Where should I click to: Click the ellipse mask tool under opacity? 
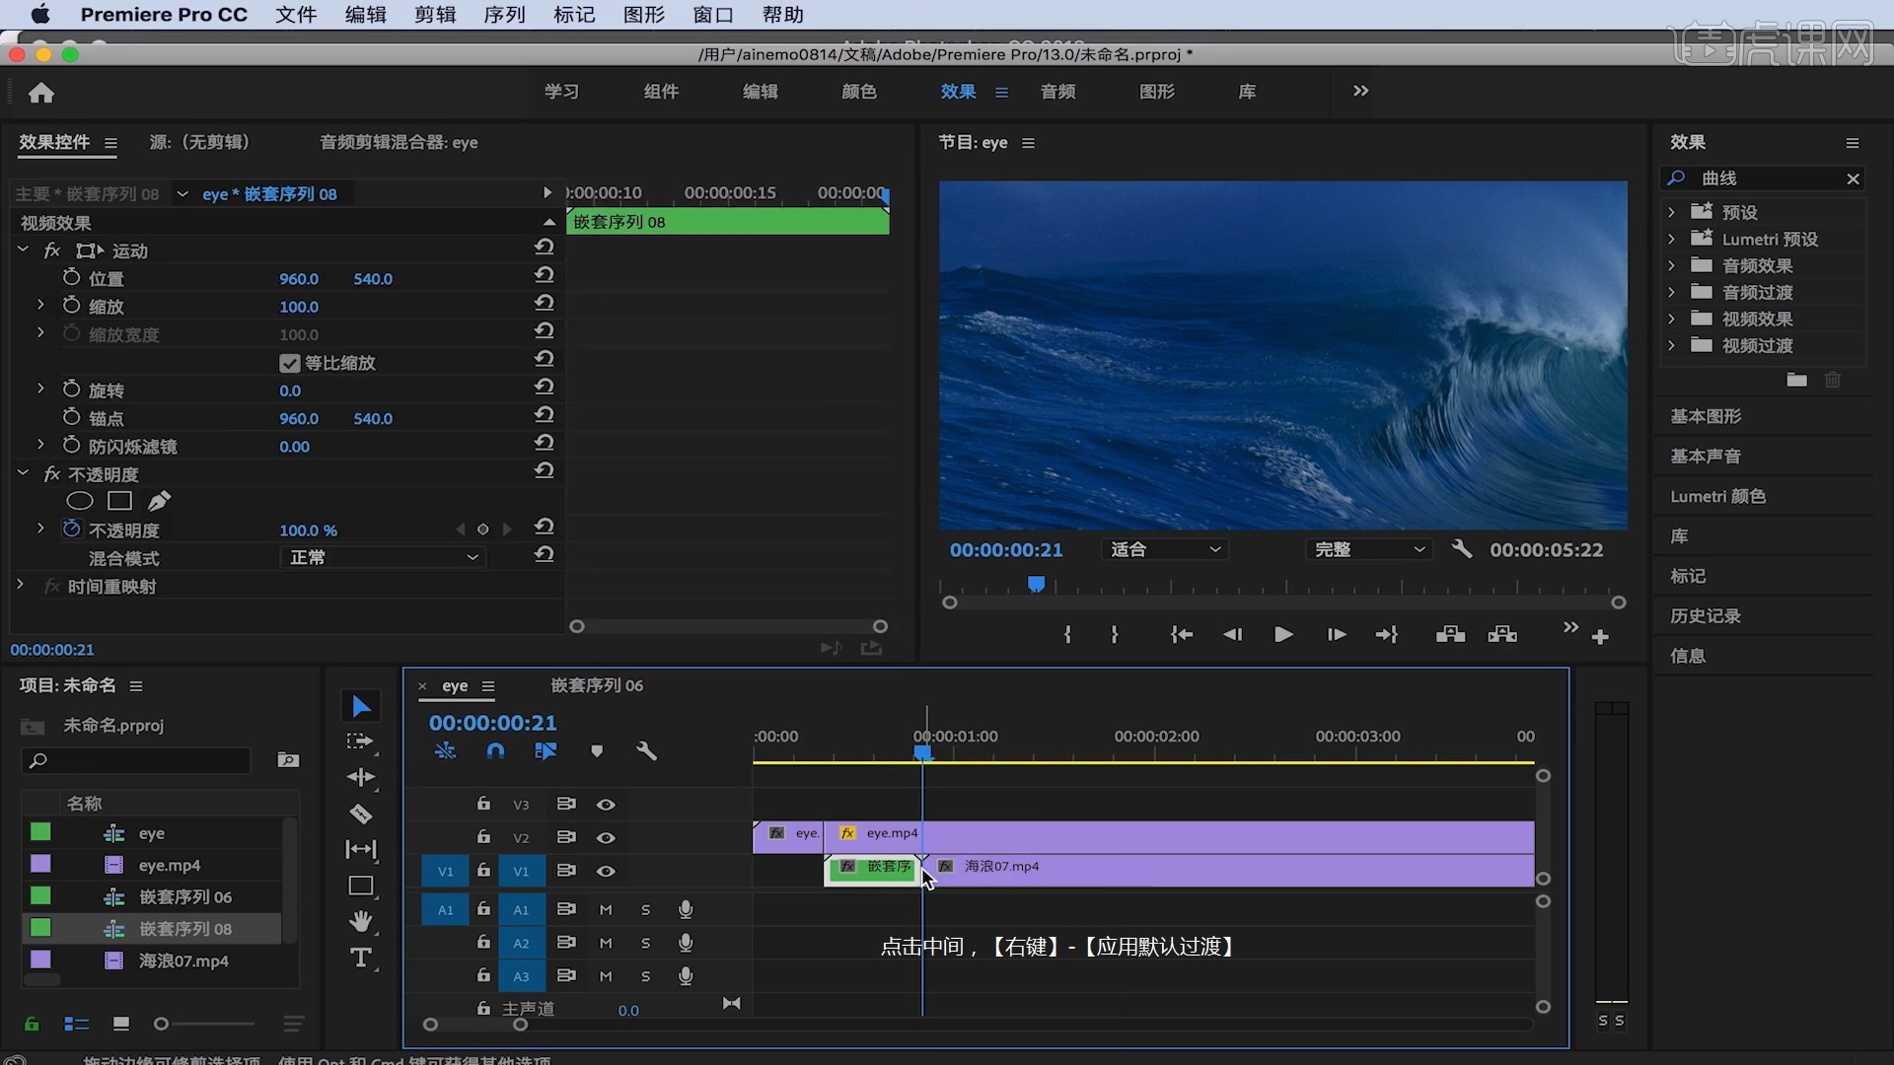tap(80, 501)
